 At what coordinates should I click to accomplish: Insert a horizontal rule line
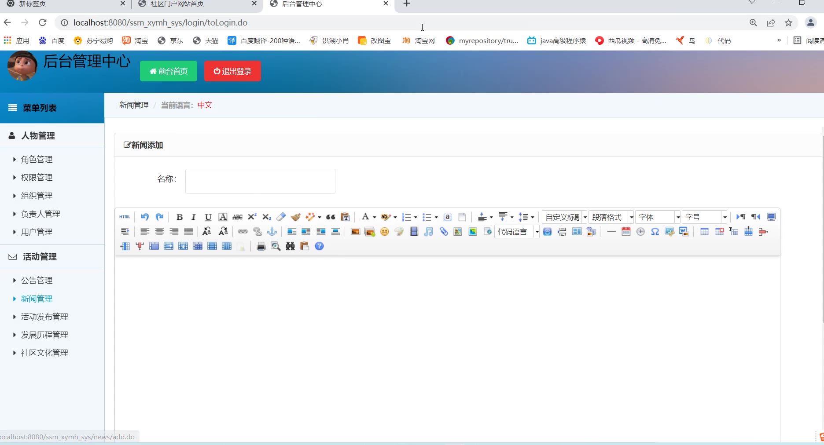[611, 231]
